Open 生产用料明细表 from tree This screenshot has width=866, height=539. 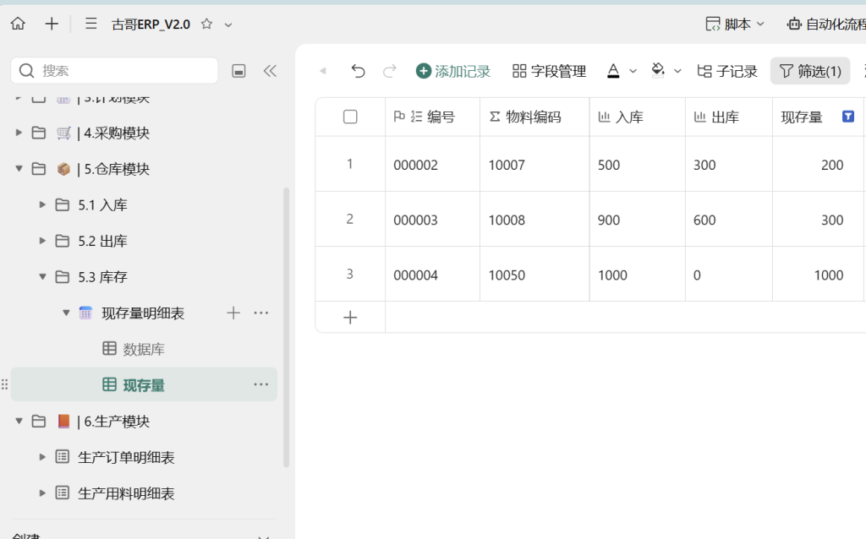pyautogui.click(x=126, y=493)
